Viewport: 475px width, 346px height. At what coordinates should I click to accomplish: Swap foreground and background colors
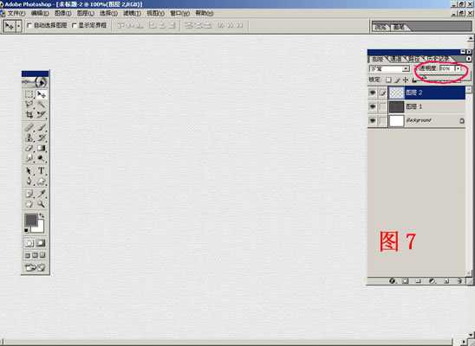coord(42,215)
